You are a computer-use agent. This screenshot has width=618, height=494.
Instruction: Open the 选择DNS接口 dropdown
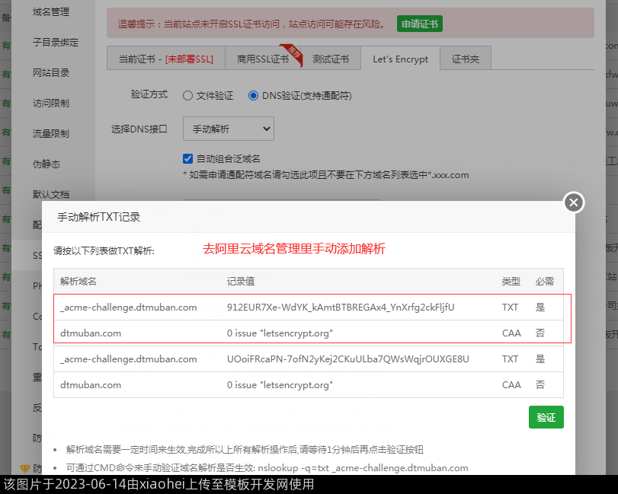(x=228, y=129)
